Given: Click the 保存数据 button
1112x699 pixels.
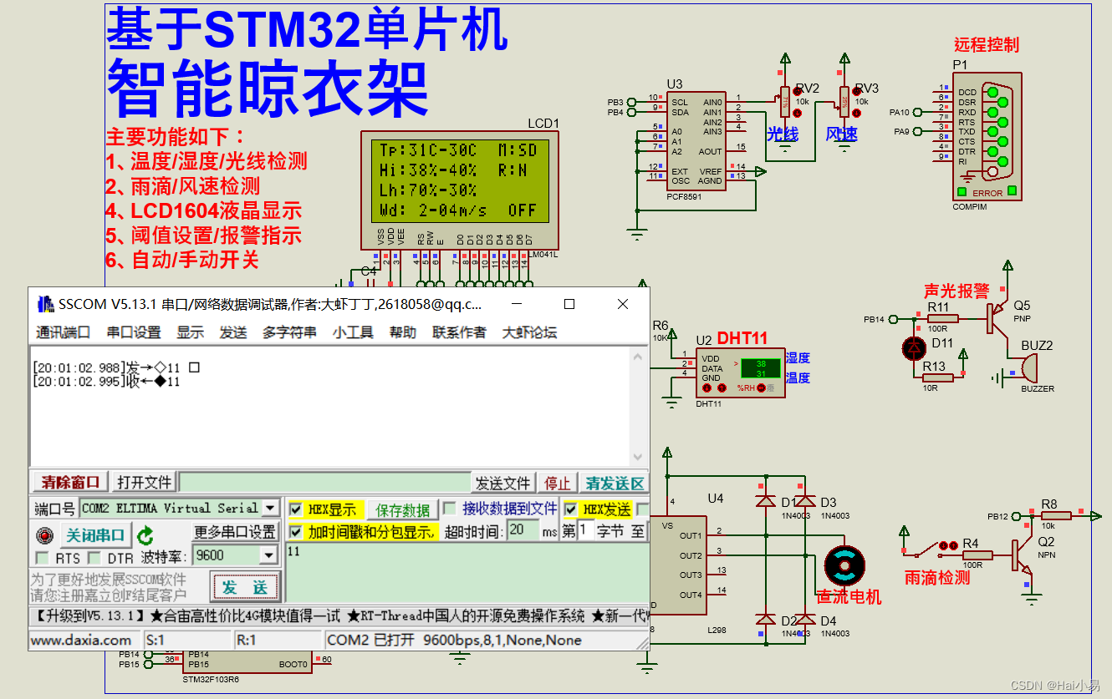Looking at the screenshot, I should (402, 509).
